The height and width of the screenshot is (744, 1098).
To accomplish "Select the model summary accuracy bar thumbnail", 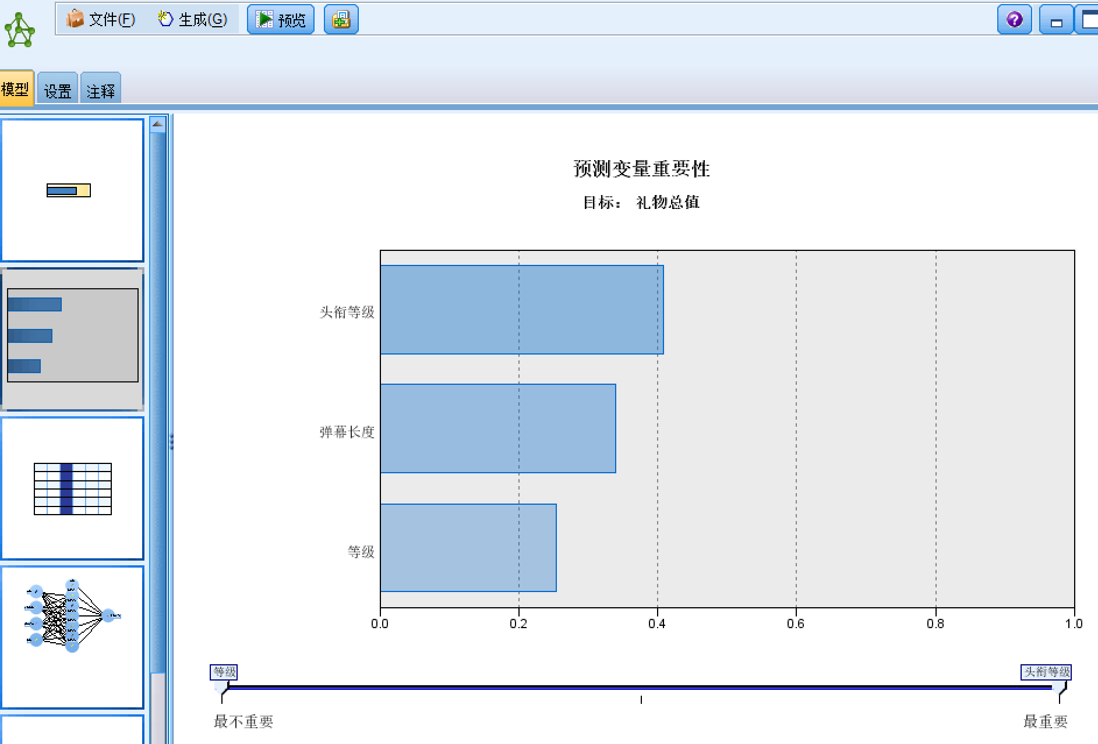I will click(x=72, y=190).
